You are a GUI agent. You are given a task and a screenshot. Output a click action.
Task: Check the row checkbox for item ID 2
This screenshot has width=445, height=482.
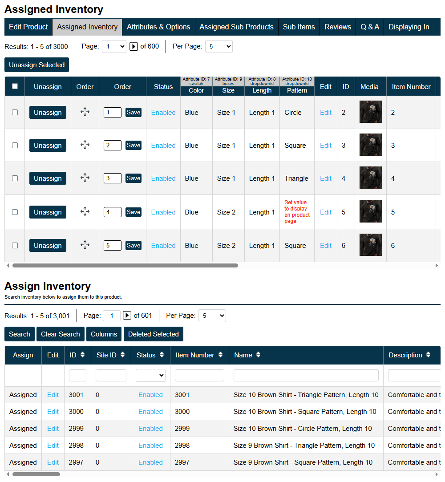point(15,112)
